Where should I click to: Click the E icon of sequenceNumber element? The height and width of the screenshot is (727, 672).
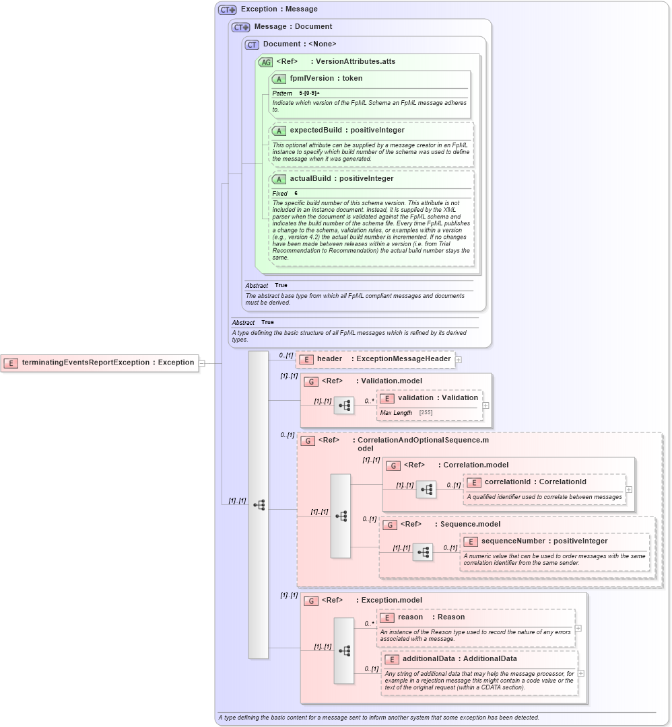(x=471, y=541)
